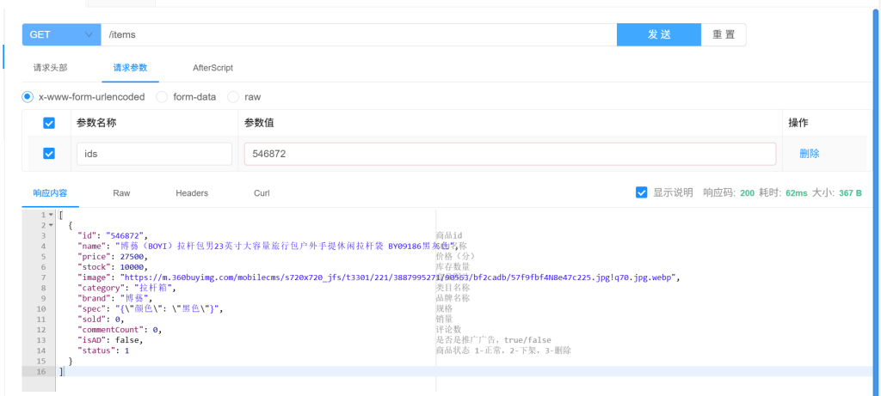Toggle the 显示说明 checkbox
This screenshot has height=396, width=881.
[641, 192]
